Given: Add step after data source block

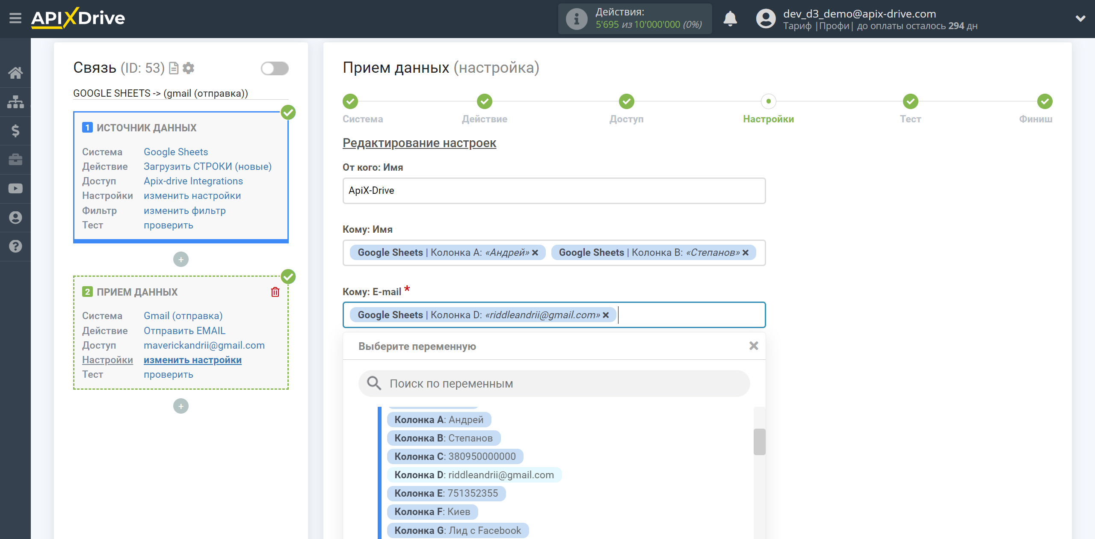Looking at the screenshot, I should coord(181,259).
